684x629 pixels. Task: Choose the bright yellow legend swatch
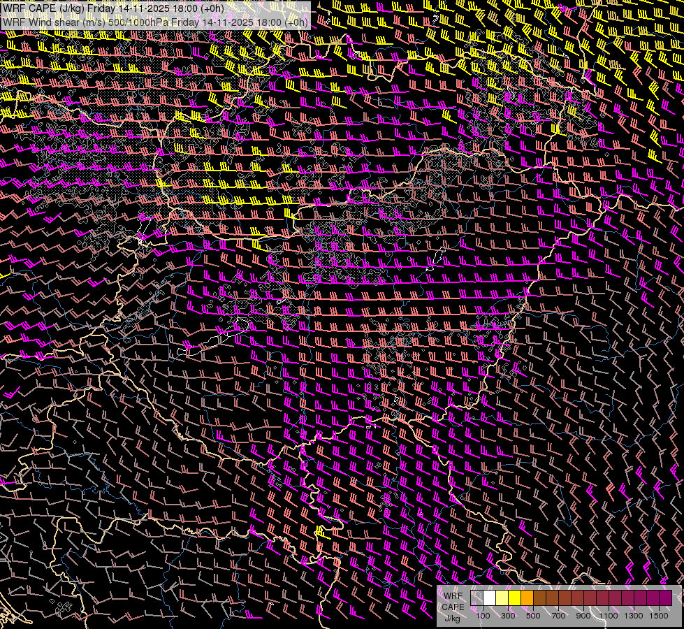click(514, 598)
